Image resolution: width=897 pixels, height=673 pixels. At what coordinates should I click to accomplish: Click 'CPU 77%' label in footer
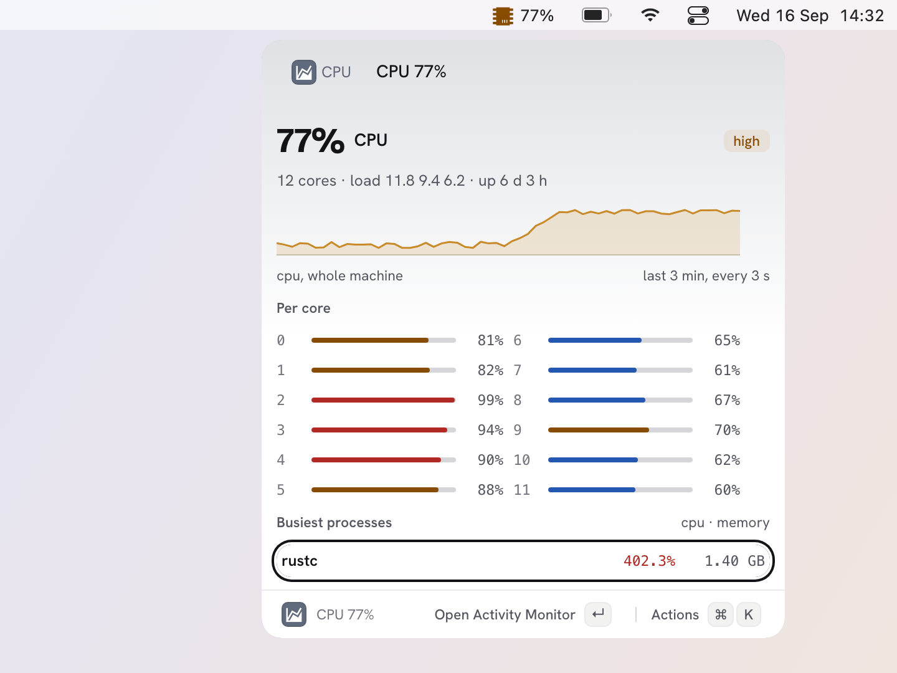(x=345, y=615)
